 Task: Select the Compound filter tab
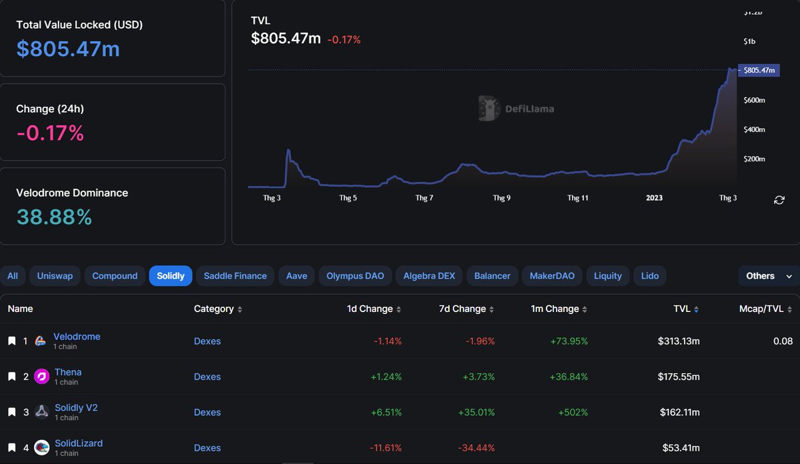coord(115,276)
